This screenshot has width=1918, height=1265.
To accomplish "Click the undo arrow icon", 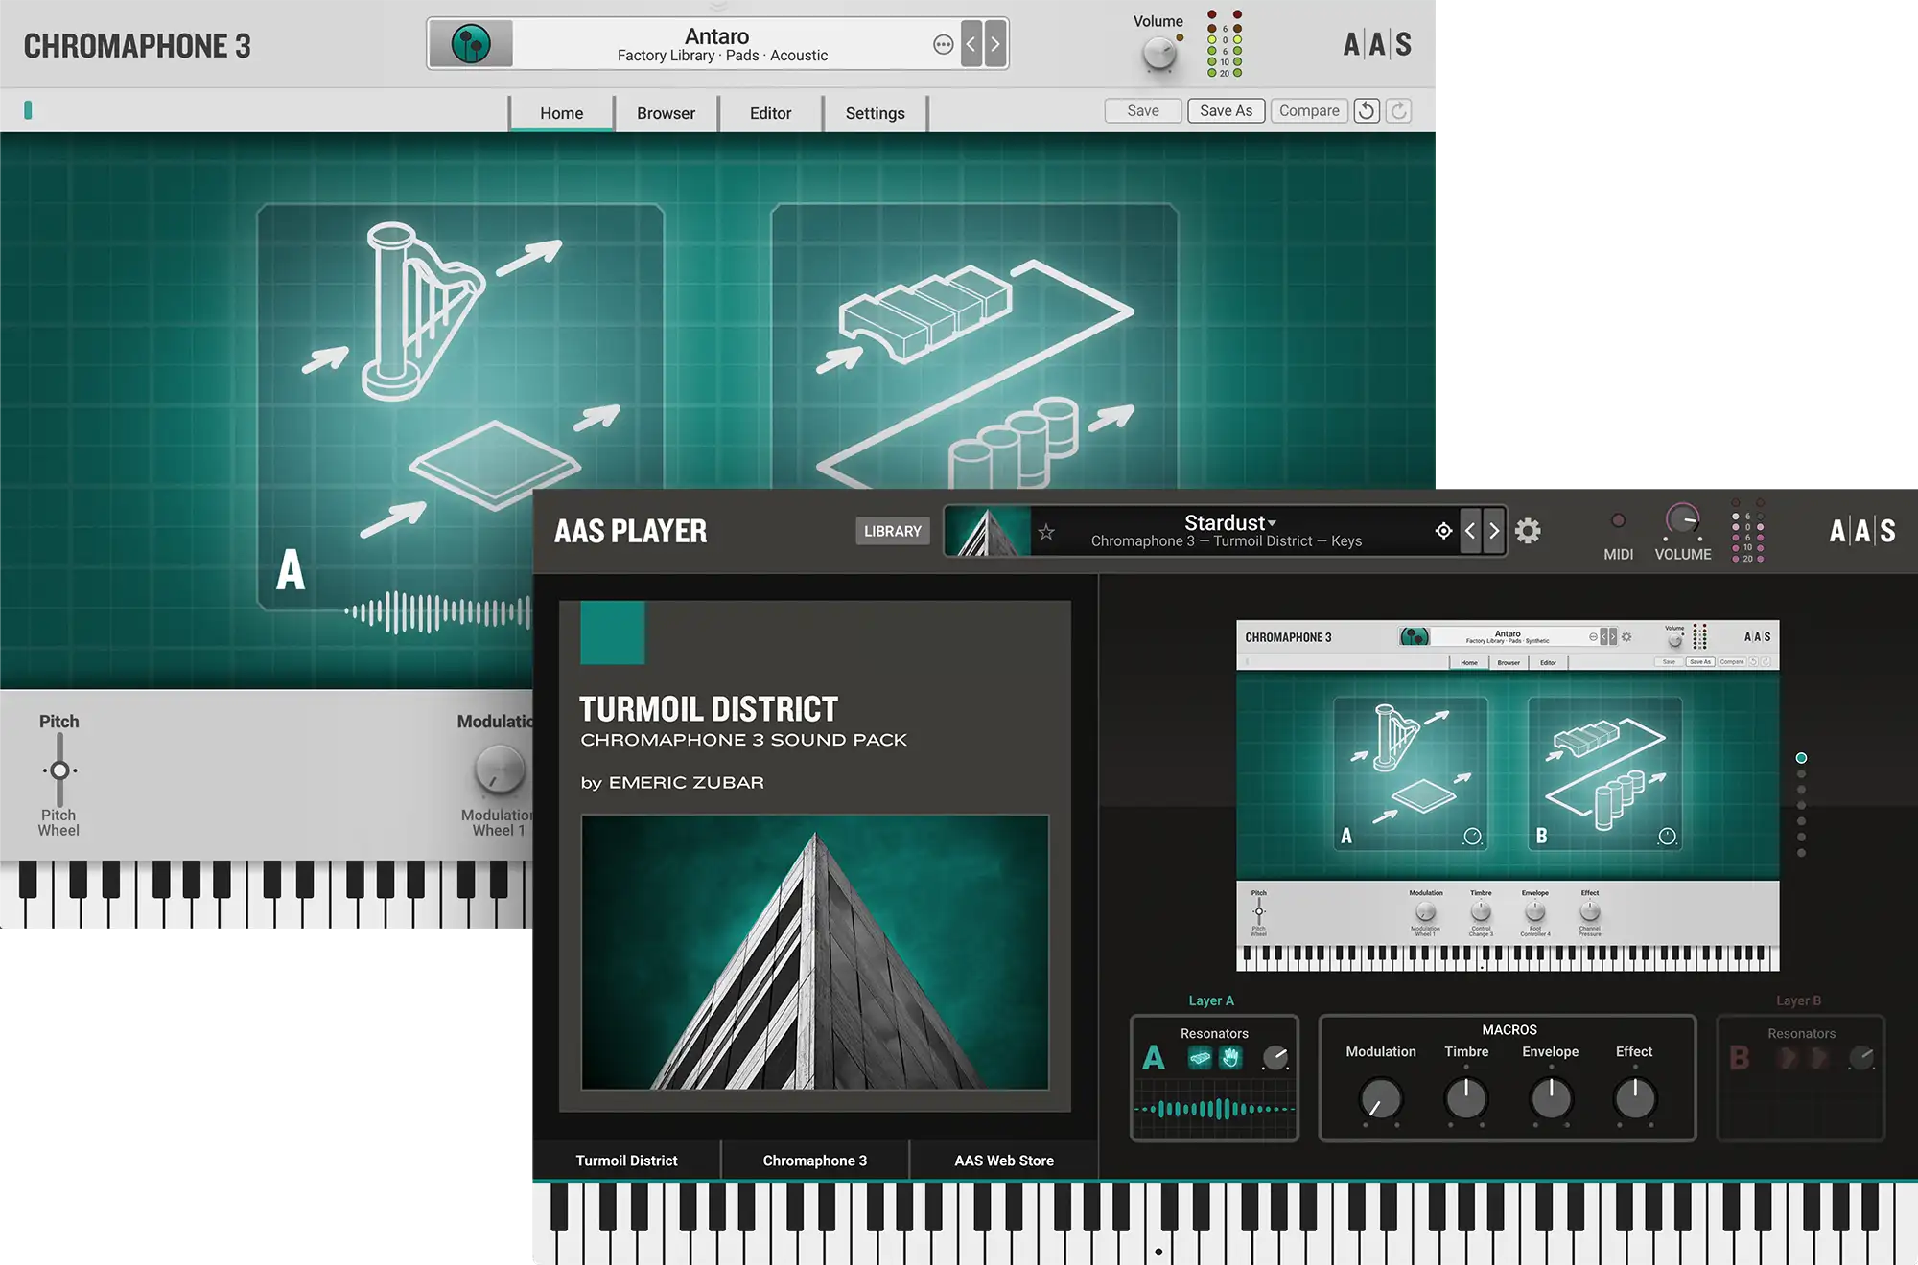I will [x=1367, y=110].
